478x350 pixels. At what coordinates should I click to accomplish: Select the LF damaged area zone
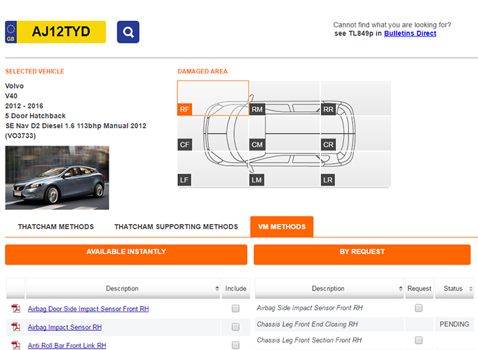click(x=213, y=169)
